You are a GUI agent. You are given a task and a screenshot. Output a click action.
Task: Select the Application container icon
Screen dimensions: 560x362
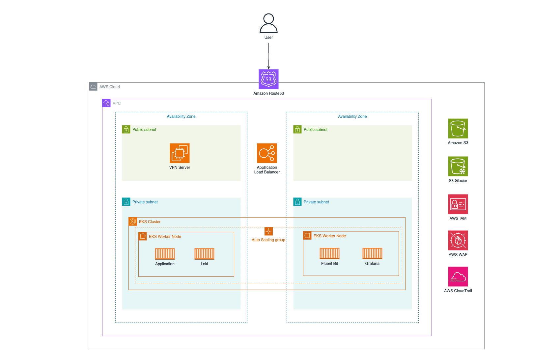tap(165, 254)
